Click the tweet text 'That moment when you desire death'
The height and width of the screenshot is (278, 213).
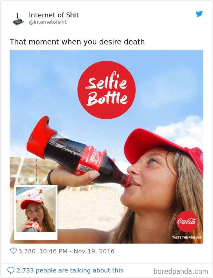pos(77,42)
